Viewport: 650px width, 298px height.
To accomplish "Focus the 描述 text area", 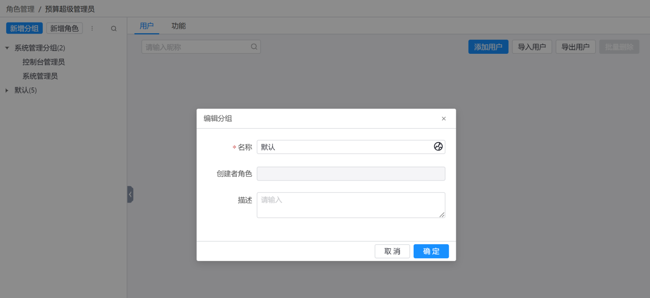I will coord(351,205).
